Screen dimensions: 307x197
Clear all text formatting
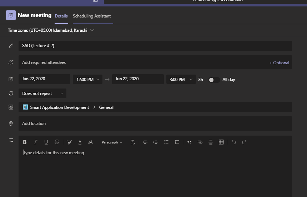pos(133,142)
